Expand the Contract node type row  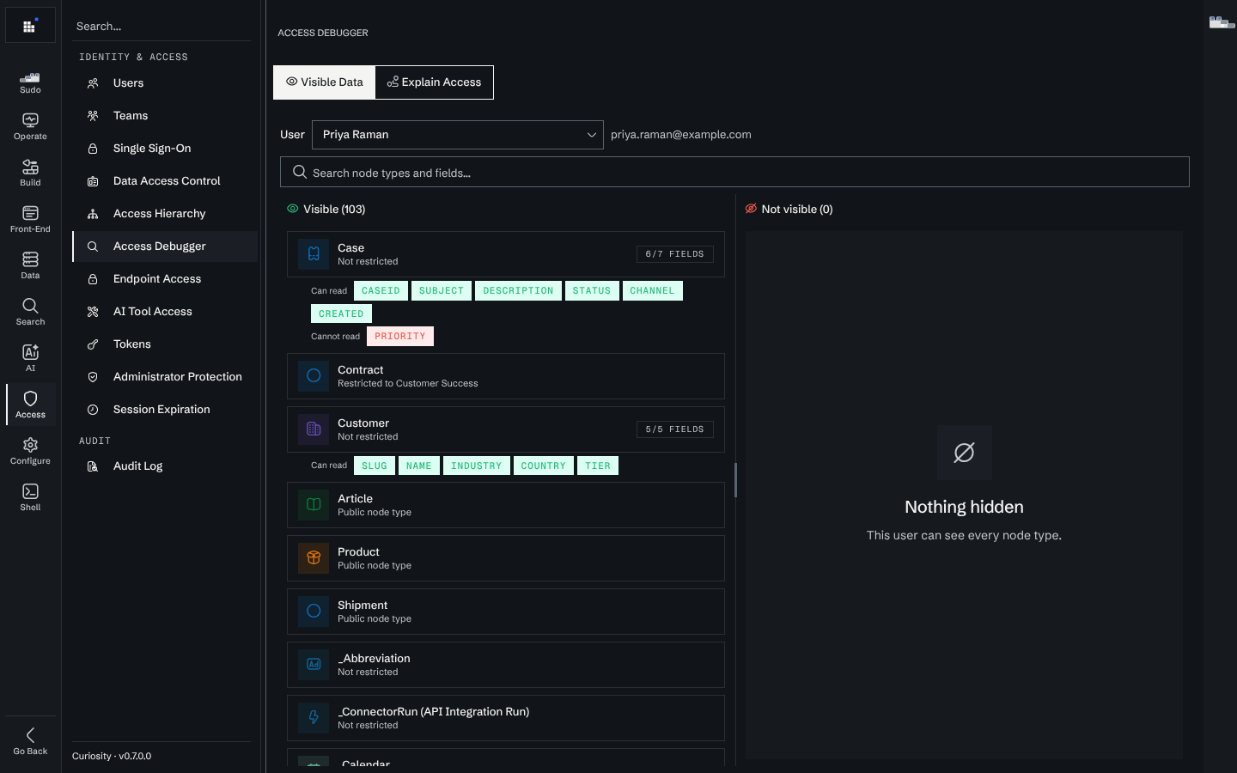(x=506, y=376)
